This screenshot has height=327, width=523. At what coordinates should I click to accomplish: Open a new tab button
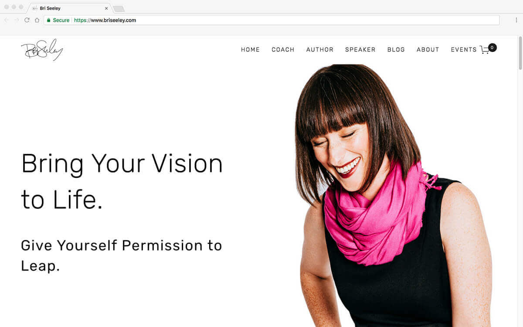(119, 9)
